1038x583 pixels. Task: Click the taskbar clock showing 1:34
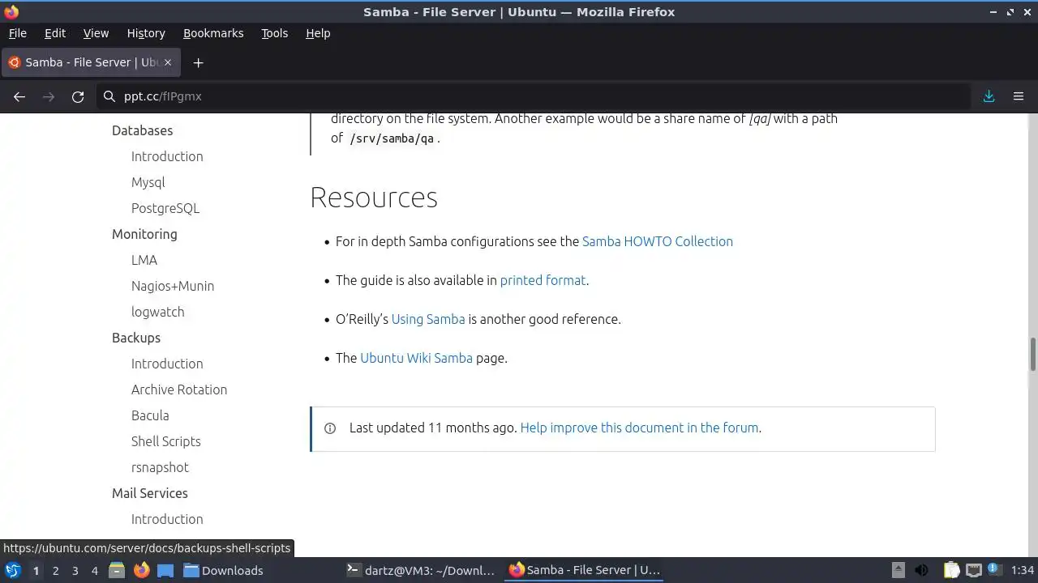[1023, 570]
